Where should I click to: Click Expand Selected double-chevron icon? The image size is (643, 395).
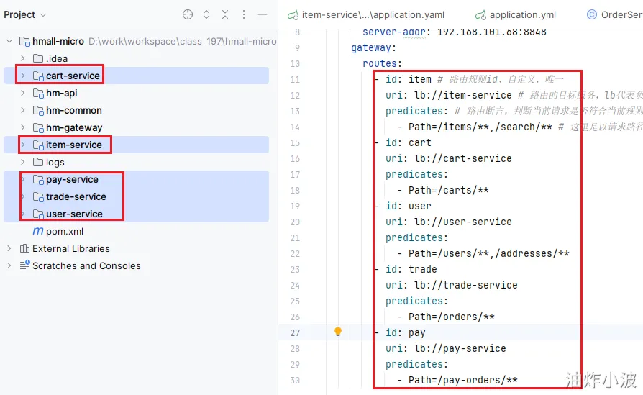206,14
